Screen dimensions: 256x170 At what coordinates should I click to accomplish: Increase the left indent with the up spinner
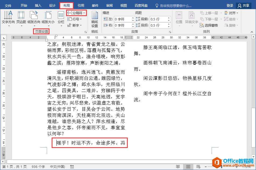(133, 18)
